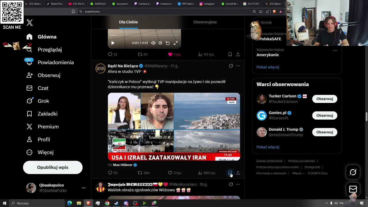368x207 pixels.
Task: Unlike the post with 1 tys. likes
Action: pos(174,54)
